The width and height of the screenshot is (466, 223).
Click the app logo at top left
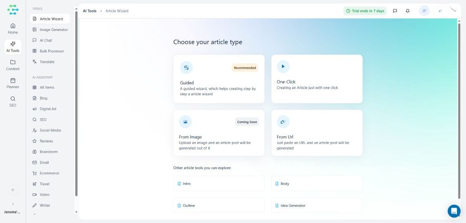(13, 10)
